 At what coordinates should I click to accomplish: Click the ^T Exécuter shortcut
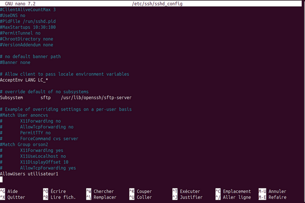pos(186,191)
